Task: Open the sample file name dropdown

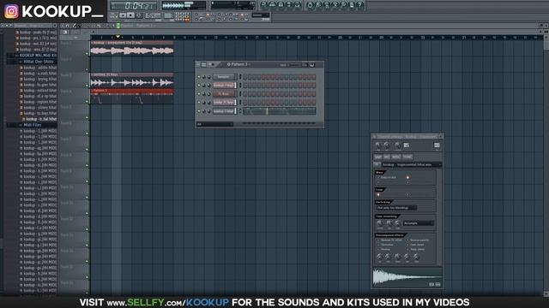Action: coord(411,164)
